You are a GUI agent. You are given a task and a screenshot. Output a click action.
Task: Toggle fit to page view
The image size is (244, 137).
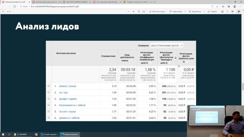point(144,11)
